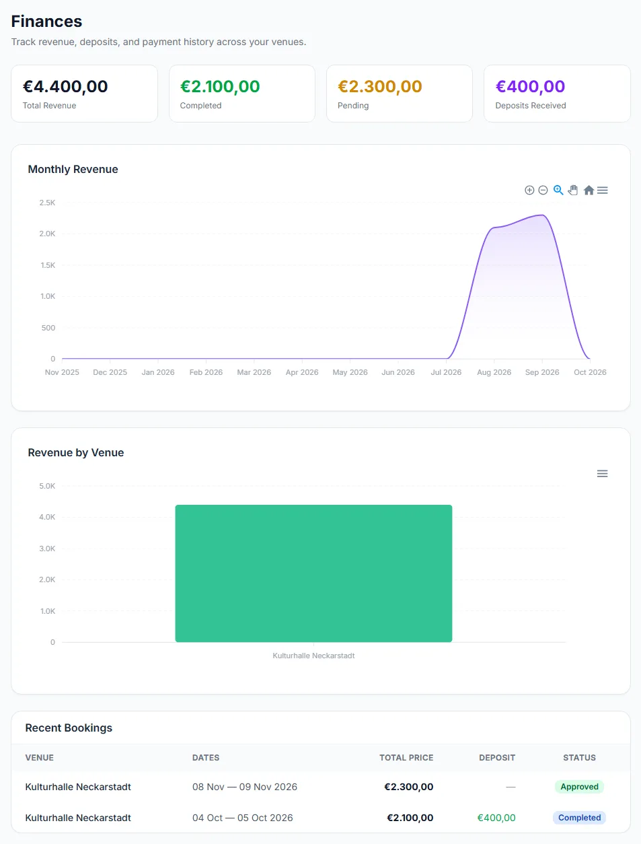
Task: Click the Total Revenue card
Action: coord(85,94)
